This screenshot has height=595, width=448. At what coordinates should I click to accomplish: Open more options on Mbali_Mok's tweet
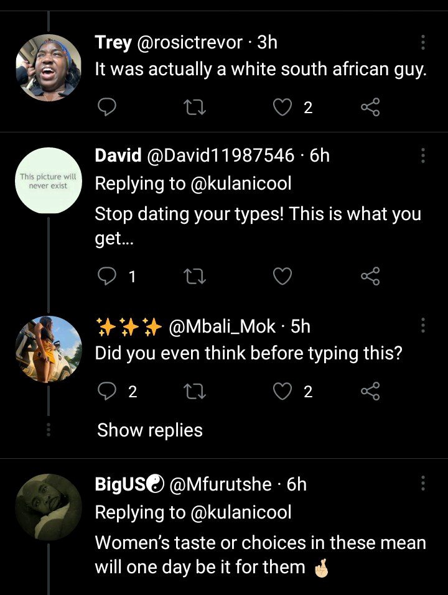coord(422,326)
